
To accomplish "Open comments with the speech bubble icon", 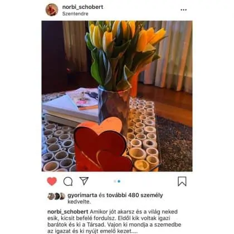I will coord(68,182).
